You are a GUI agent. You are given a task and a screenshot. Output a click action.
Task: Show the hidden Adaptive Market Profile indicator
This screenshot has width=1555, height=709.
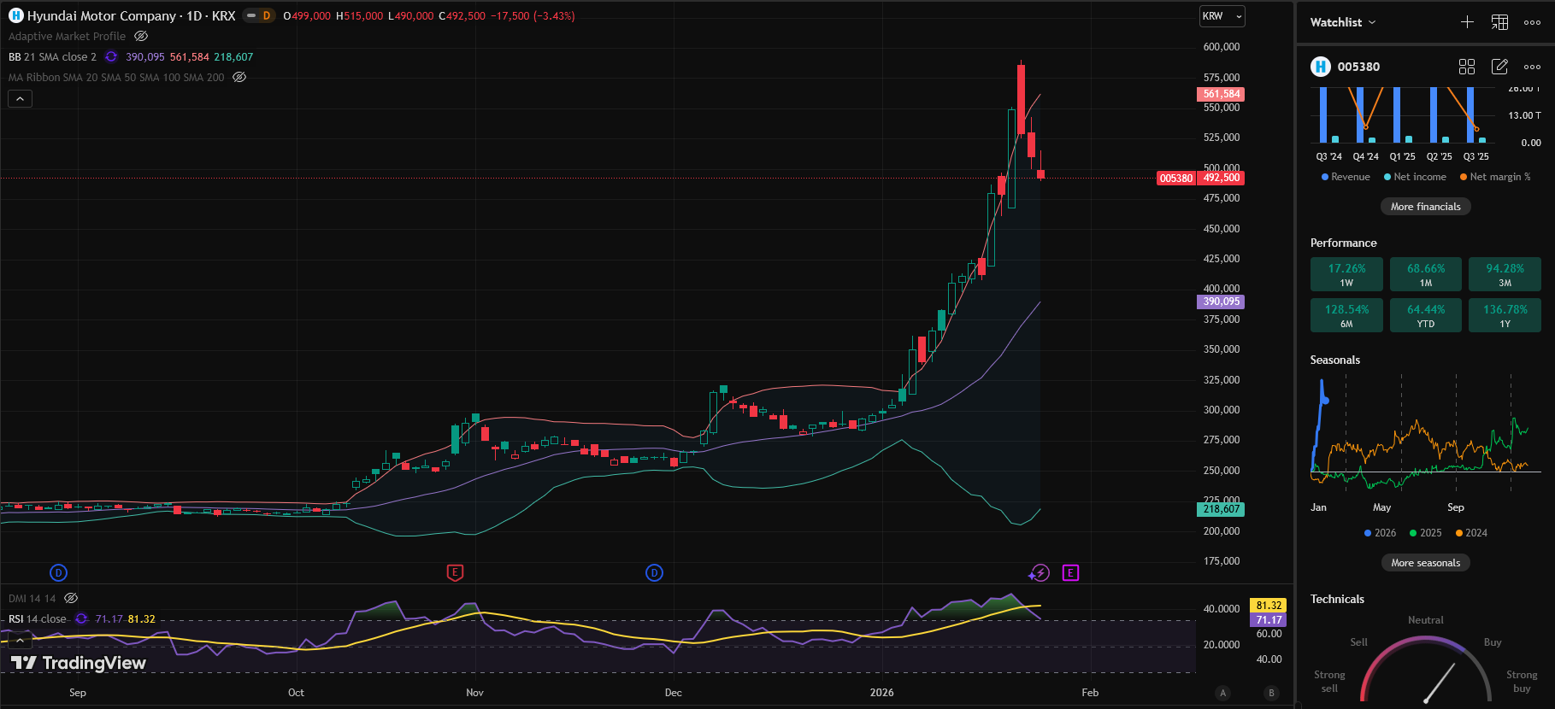tap(142, 36)
